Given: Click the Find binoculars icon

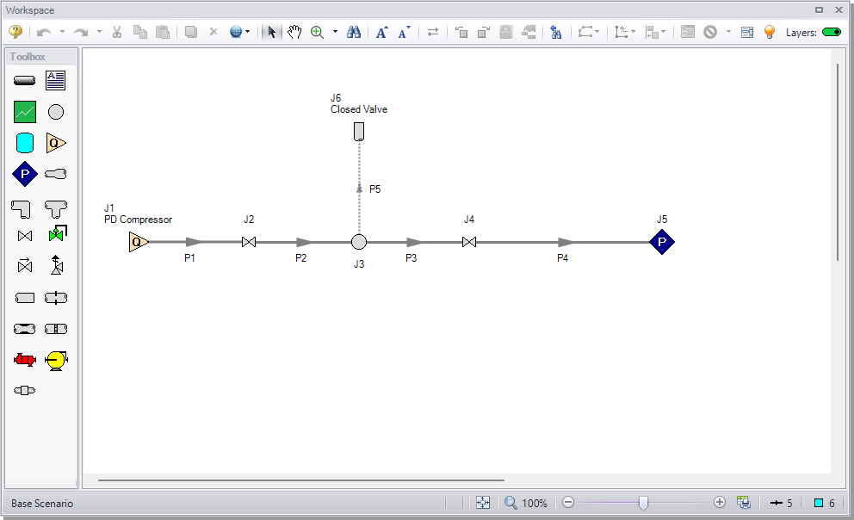Looking at the screenshot, I should click(354, 32).
